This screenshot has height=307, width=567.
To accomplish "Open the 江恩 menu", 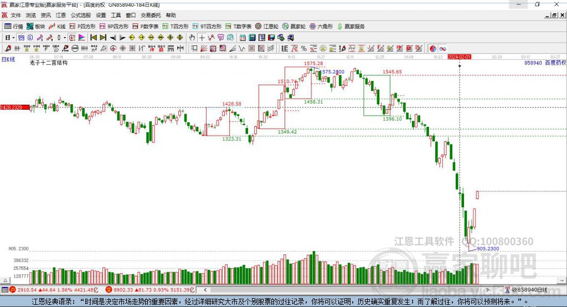I will pos(61,15).
